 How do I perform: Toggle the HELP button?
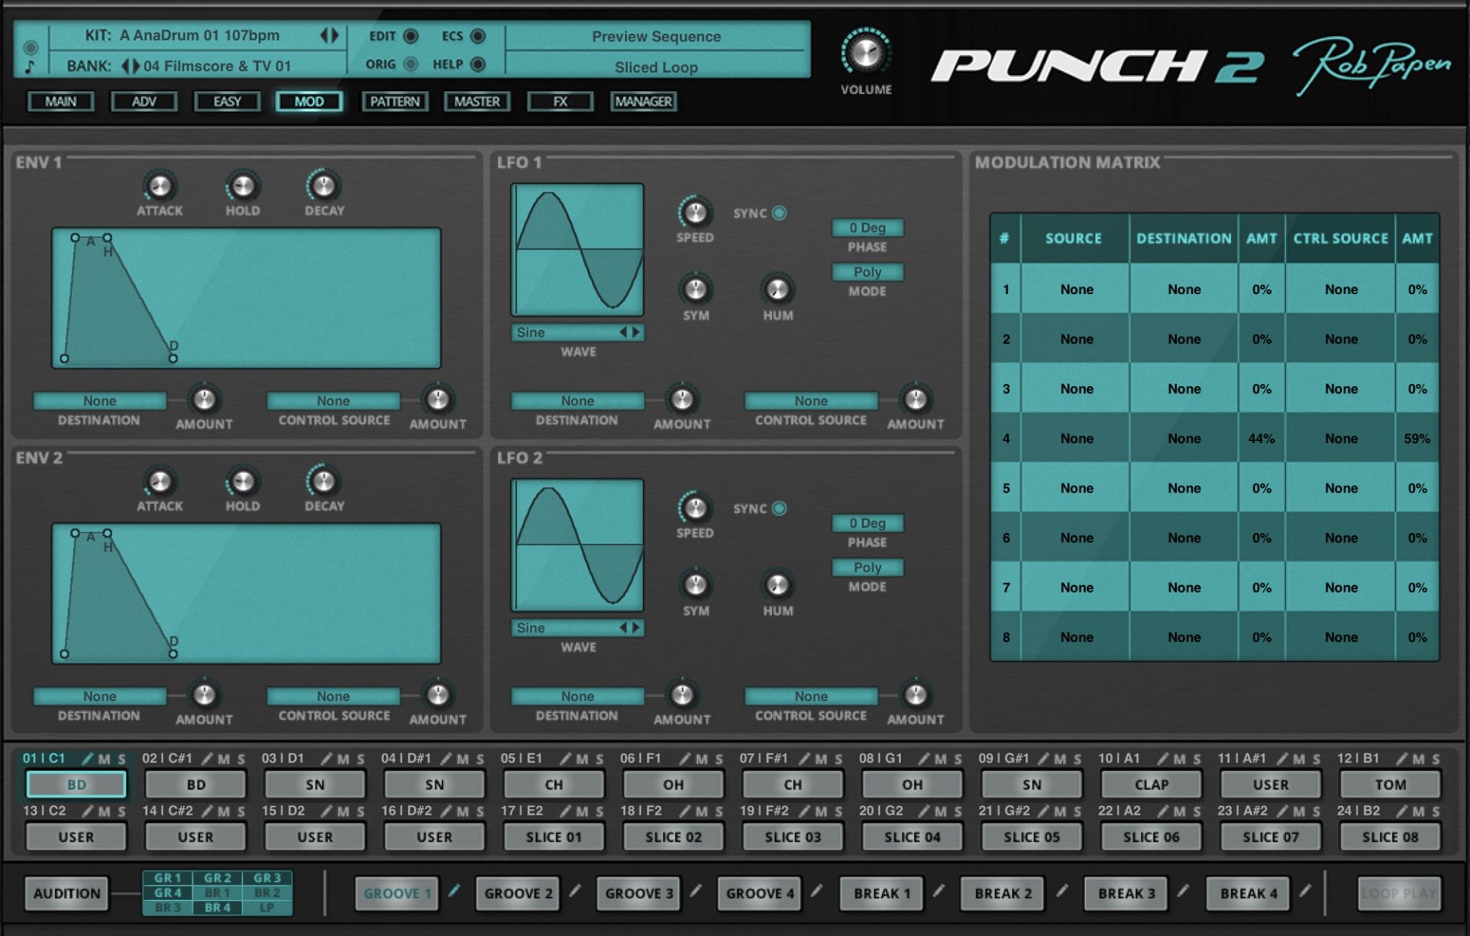[479, 64]
